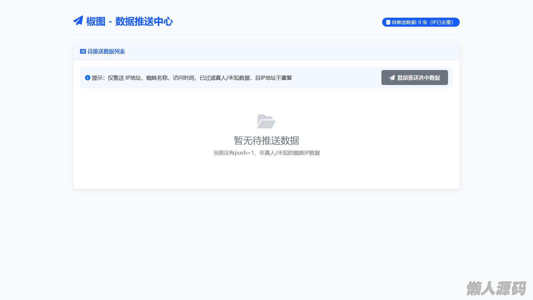Click the 当前没有push=1 description text
The height and width of the screenshot is (300, 533).
[266, 153]
